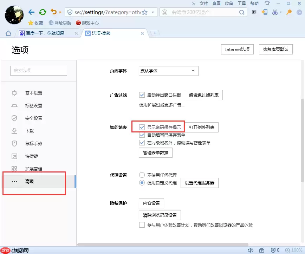This screenshot has width=305, height=254.
Task: Uncheck 启动弹出窗口拦截
Action: coord(142,95)
